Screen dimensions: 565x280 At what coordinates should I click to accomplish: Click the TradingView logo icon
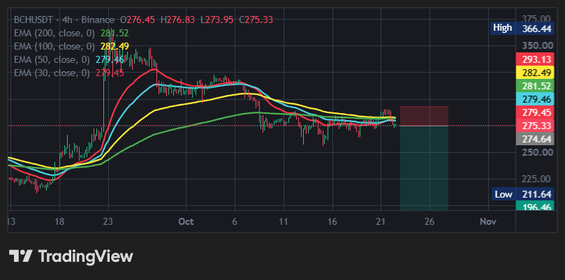(21, 256)
